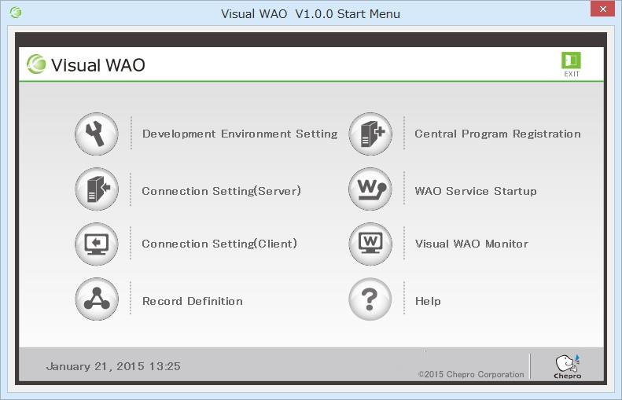Exit via the green EXIT icon
The width and height of the screenshot is (622, 400).
click(x=571, y=64)
